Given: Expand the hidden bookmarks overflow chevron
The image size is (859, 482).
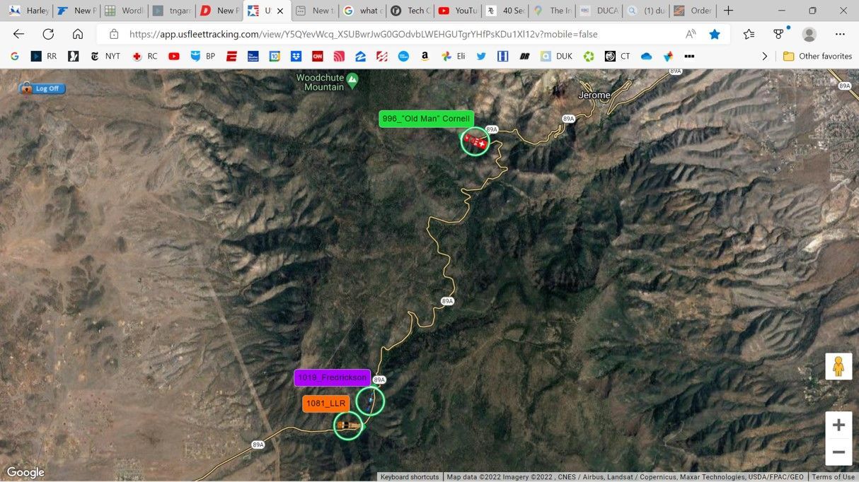Looking at the screenshot, I should point(764,57).
